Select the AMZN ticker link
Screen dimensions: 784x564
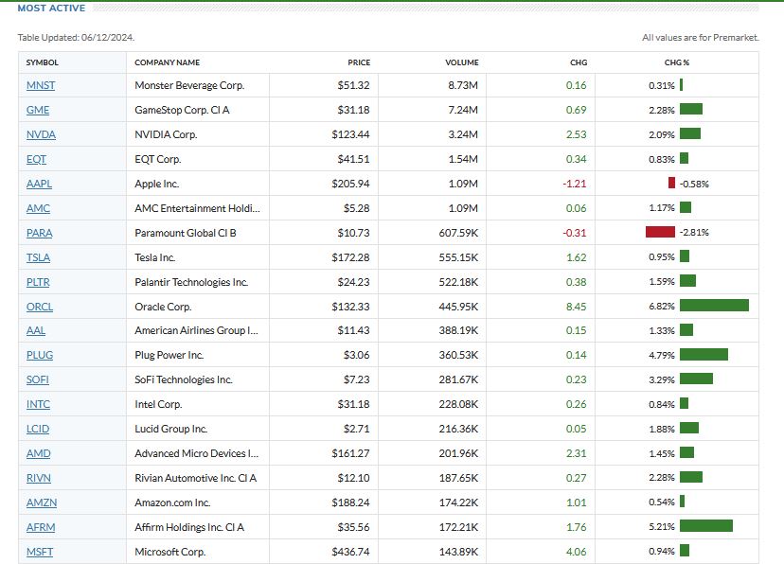pos(41,502)
